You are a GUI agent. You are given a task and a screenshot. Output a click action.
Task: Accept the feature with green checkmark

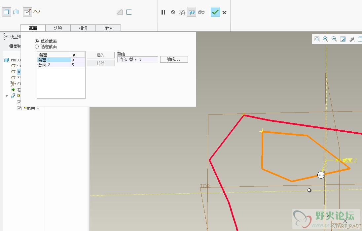click(x=215, y=12)
